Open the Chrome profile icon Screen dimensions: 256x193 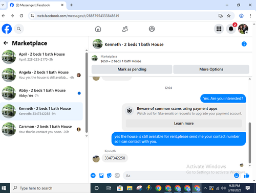(x=241, y=16)
